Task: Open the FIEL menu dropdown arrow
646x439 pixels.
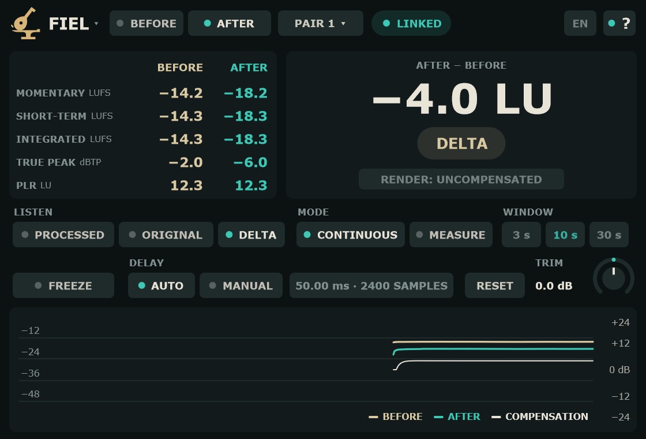Action: click(96, 23)
